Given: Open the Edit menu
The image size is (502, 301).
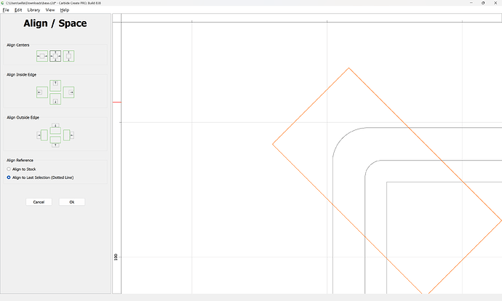Looking at the screenshot, I should (x=18, y=10).
